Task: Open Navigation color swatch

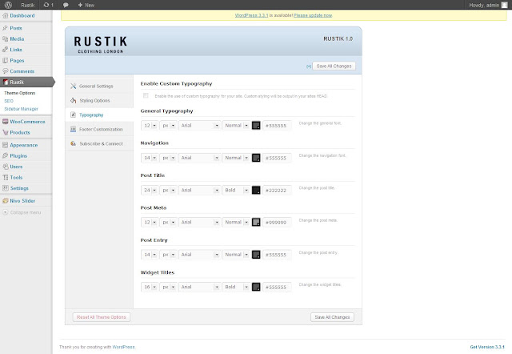Action: click(256, 158)
